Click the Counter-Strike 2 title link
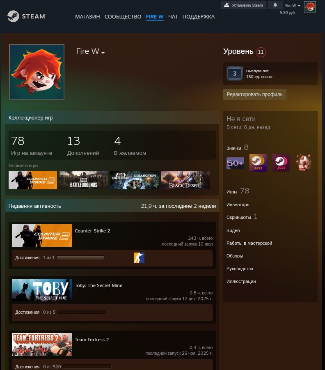This screenshot has width=325, height=370. (92, 231)
